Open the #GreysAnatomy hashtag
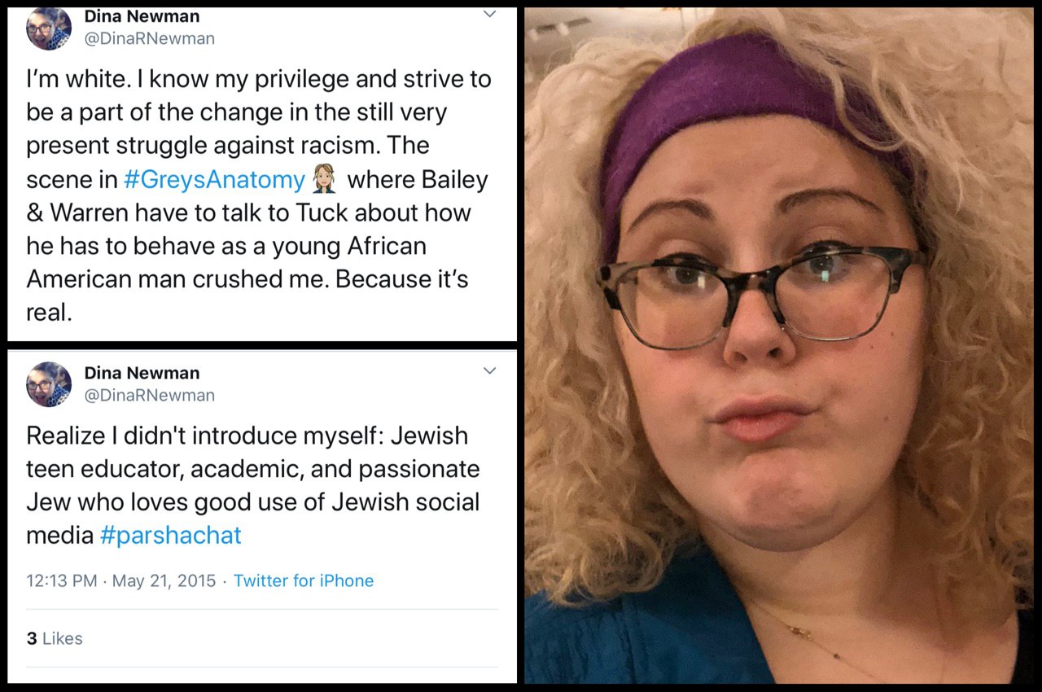This screenshot has height=692, width=1042. click(x=214, y=179)
